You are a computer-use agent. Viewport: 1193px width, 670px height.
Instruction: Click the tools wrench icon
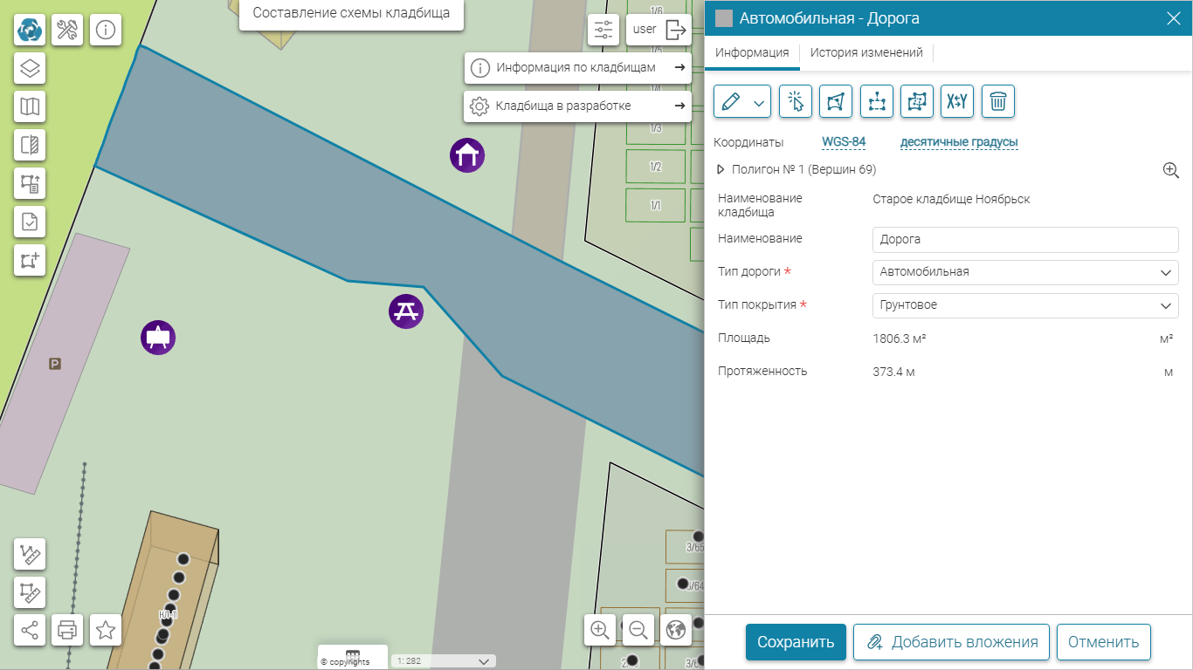pos(67,30)
